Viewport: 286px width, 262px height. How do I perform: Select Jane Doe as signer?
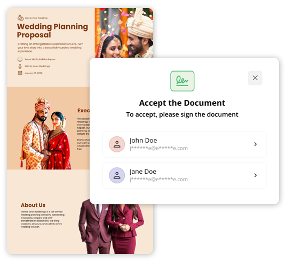click(x=184, y=175)
